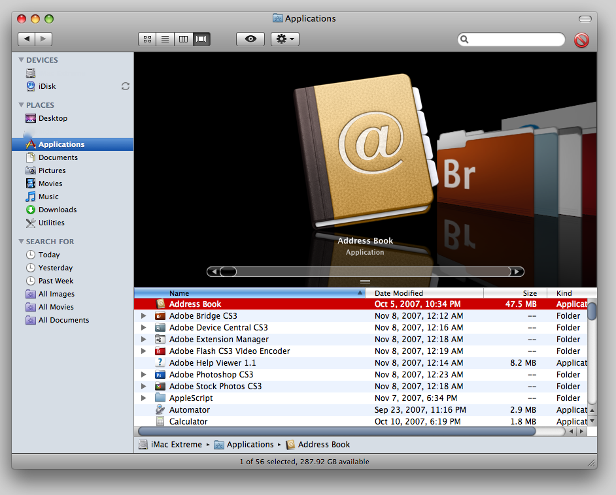This screenshot has width=616, height=495.
Task: Click the Cover Flow scrollbar right arrow
Action: coord(517,272)
